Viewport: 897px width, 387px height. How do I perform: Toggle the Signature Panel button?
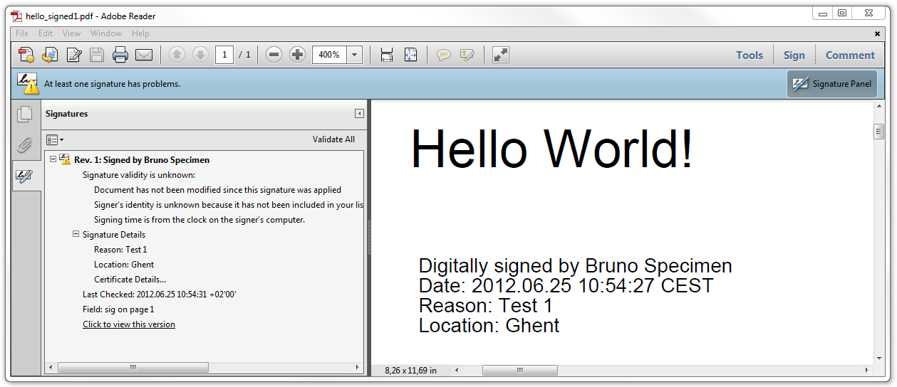click(832, 84)
